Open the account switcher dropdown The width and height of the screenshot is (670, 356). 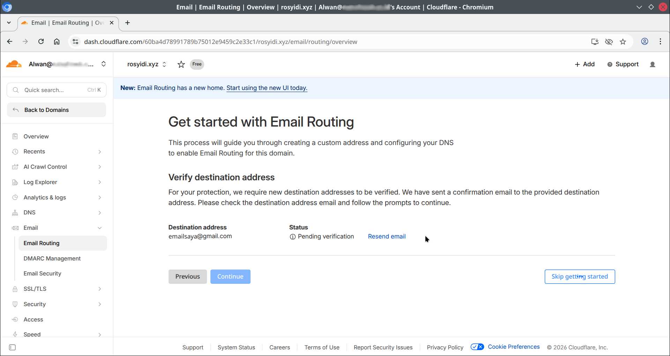click(103, 64)
